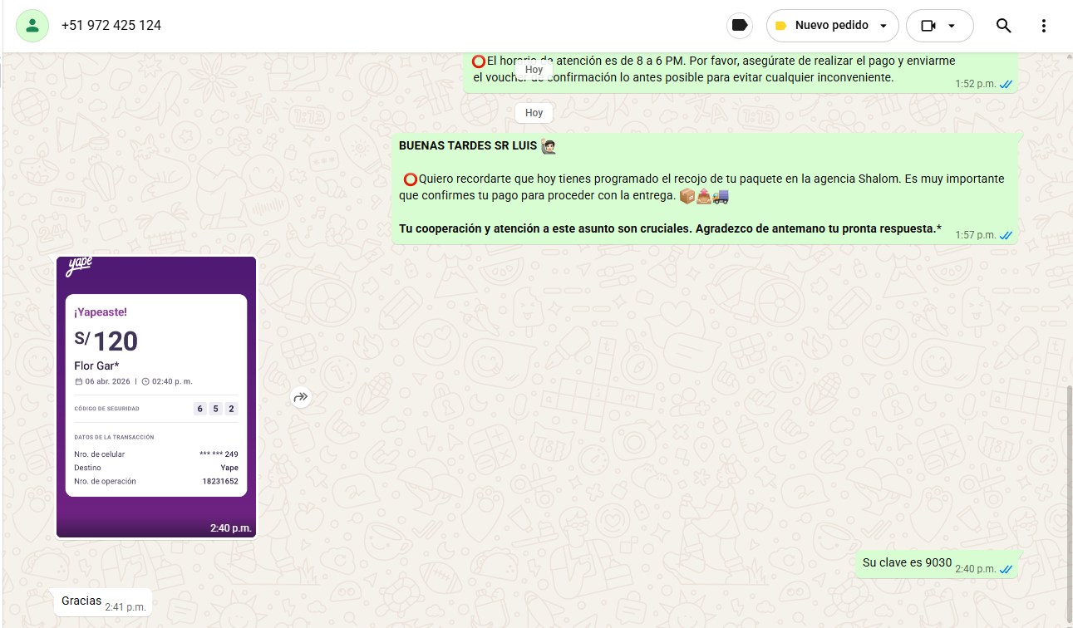Screen dimensions: 1073x628
Task: Expand the arrow beside "Nuevo pedido"
Action: tap(884, 26)
